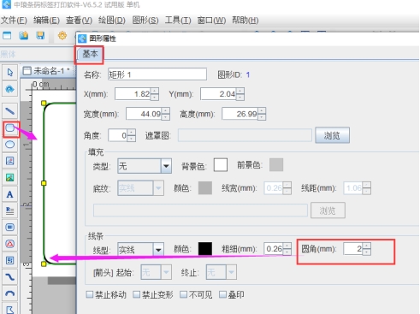Open the 文件(F) menu
Screen dimensions: 420x314
pyautogui.click(x=14, y=21)
